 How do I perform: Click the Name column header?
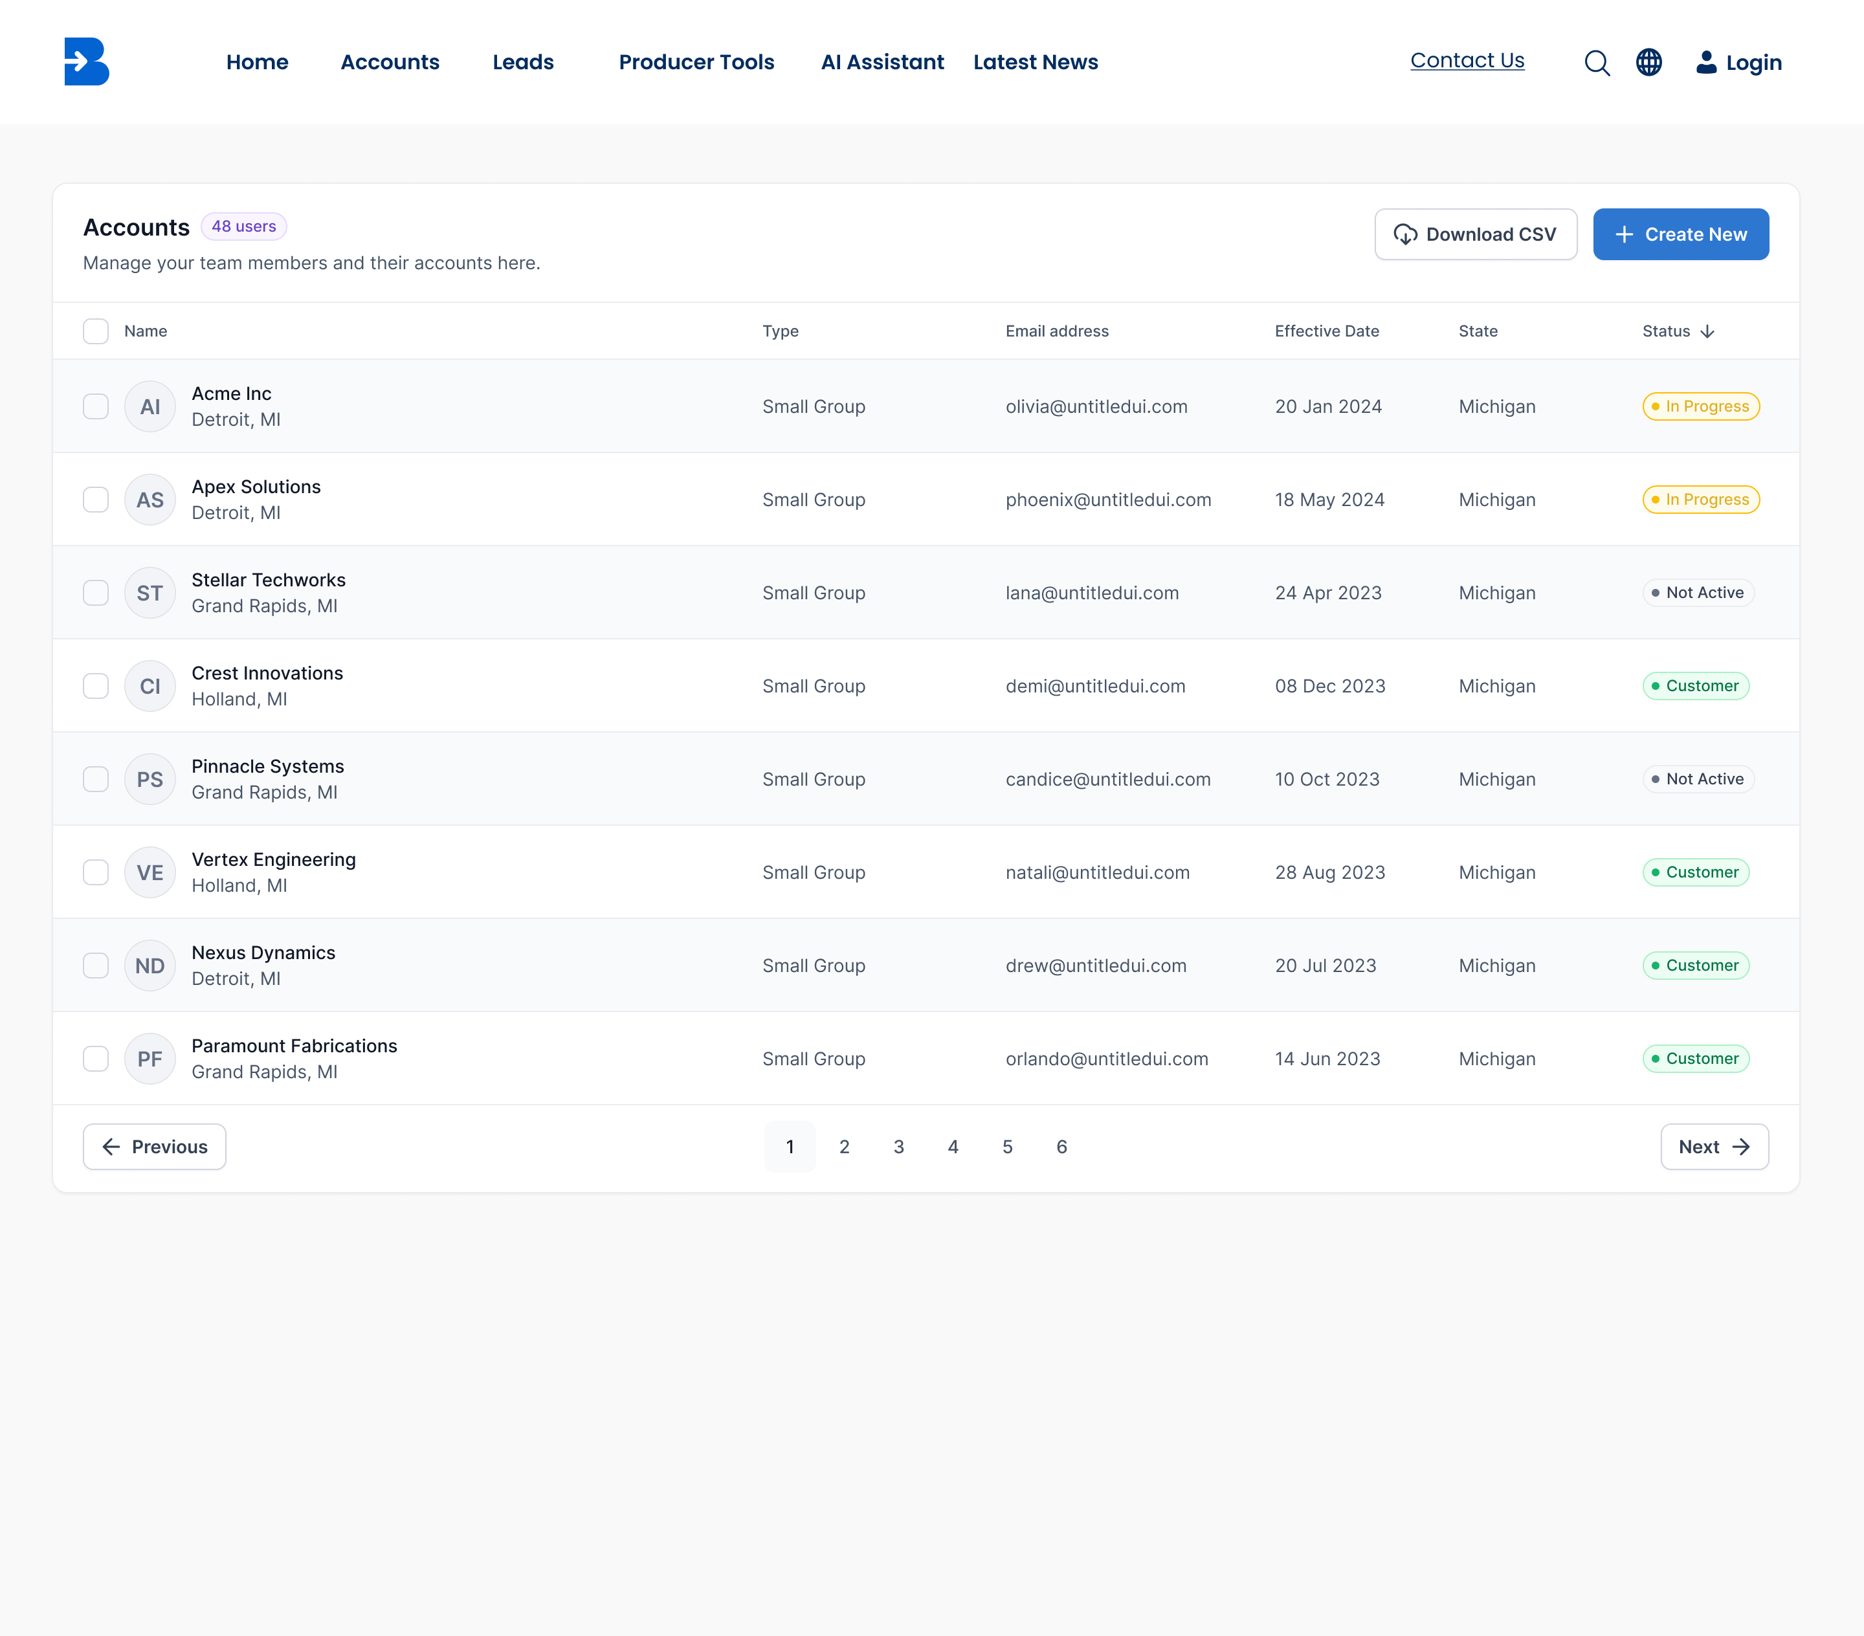146,331
